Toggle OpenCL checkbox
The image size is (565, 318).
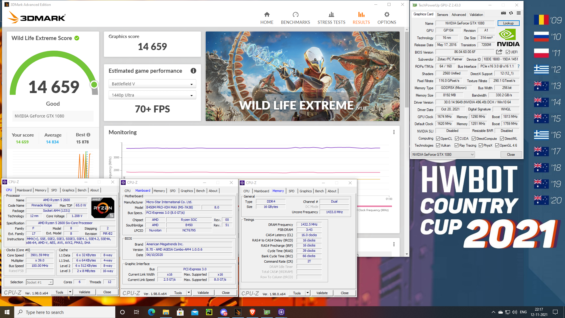pos(438,139)
